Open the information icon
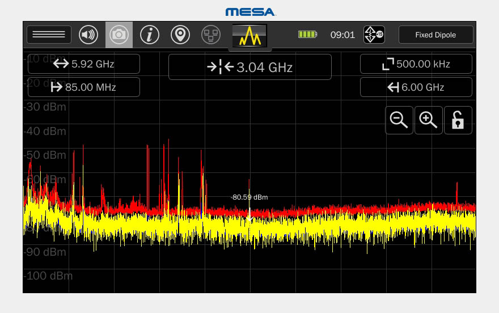The image size is (499, 313). [150, 35]
